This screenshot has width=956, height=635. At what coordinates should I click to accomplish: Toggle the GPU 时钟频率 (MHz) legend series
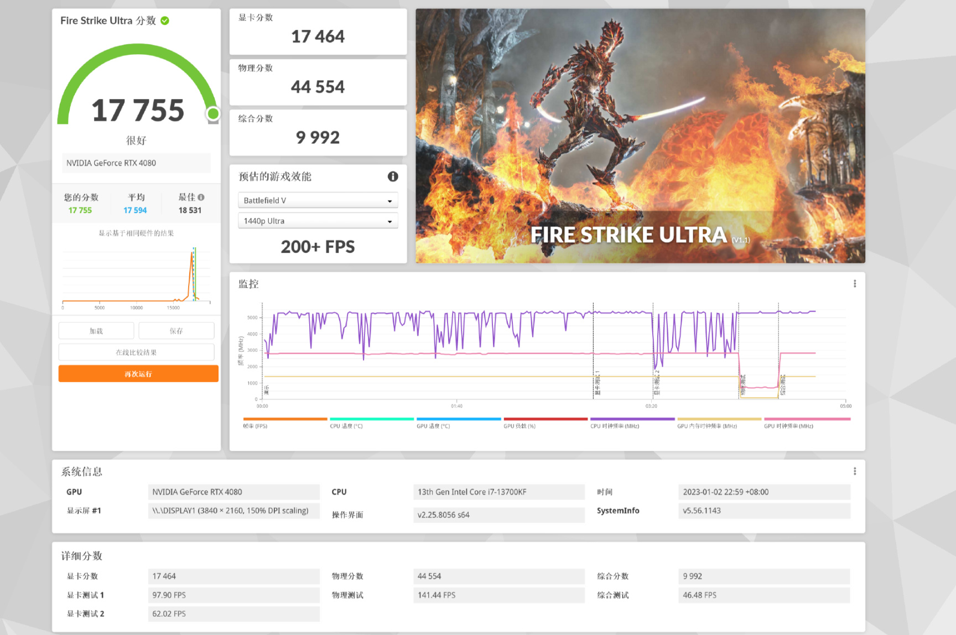(807, 423)
